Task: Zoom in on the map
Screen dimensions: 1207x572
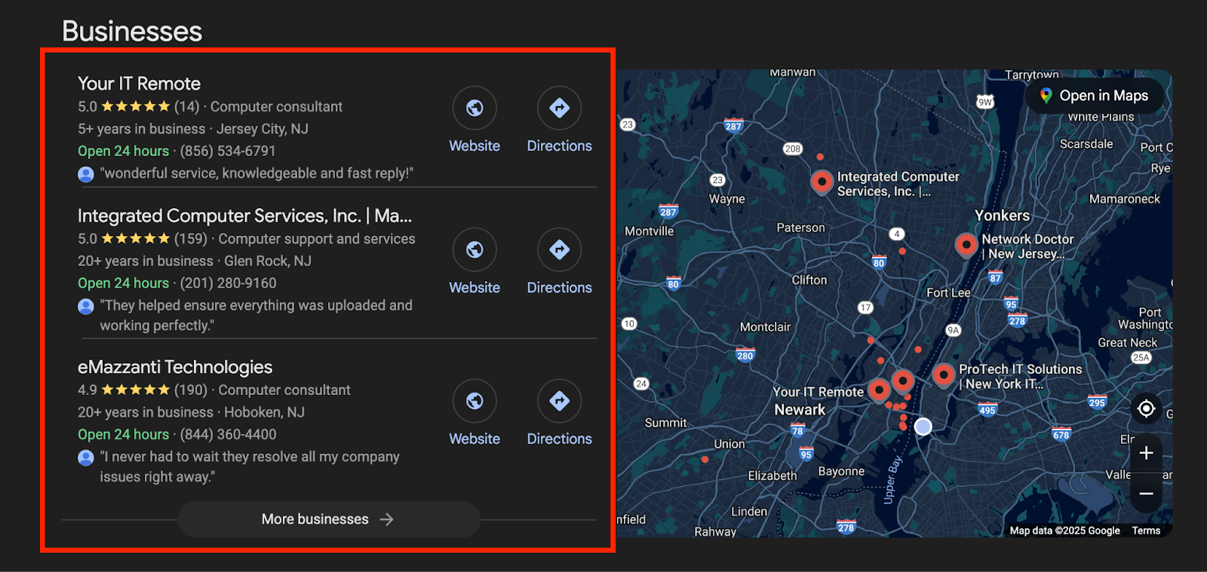Action: pyautogui.click(x=1146, y=453)
